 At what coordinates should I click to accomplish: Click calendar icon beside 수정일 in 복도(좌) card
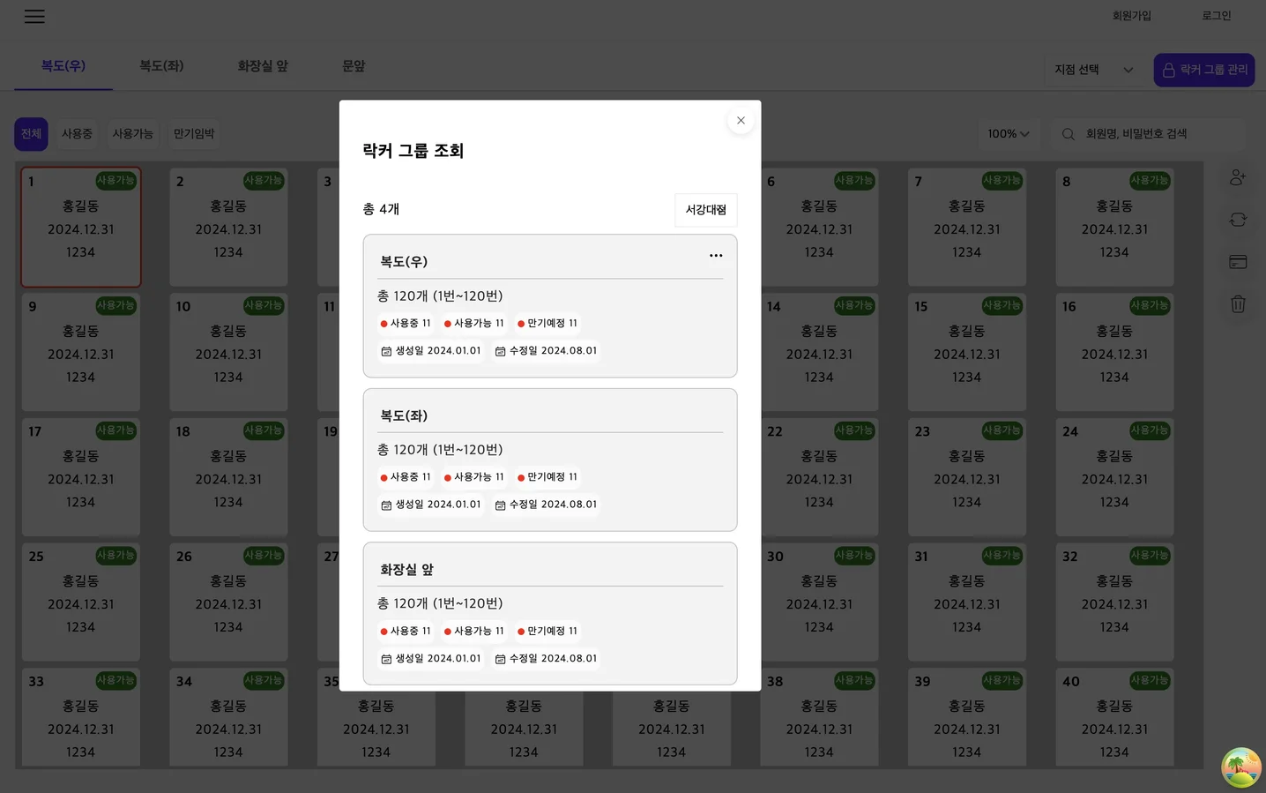point(500,505)
